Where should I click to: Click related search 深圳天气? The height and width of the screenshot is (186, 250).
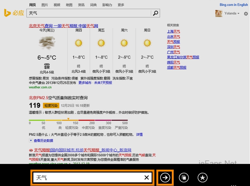(x=173, y=47)
